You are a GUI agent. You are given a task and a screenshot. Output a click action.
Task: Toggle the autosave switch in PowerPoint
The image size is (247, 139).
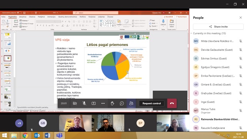tap(19, 13)
